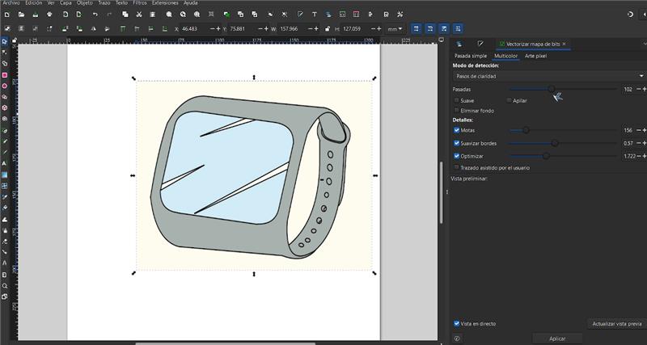Close the Vectorizar mapa de bits tab
The width and height of the screenshot is (647, 345).
564,44
